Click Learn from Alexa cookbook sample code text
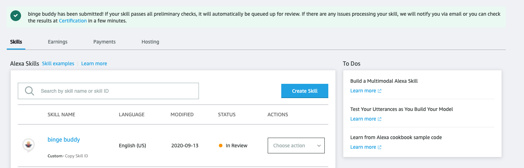The height and width of the screenshot is (168, 524). tap(396, 137)
